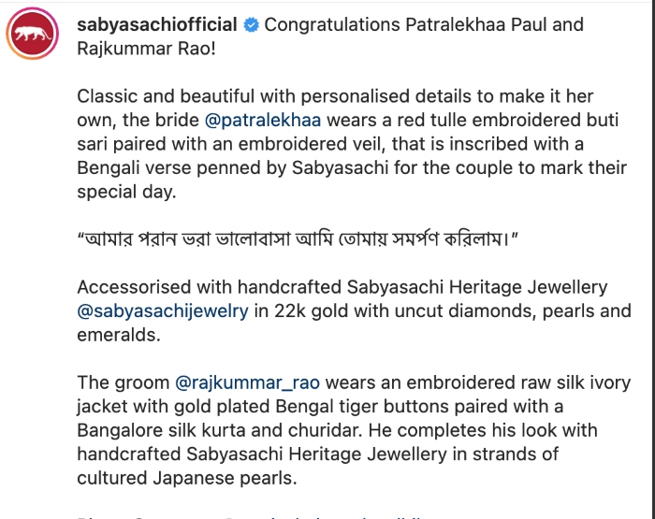Click the words 'The groom'
Screen dimensions: 655x519
pos(123,383)
